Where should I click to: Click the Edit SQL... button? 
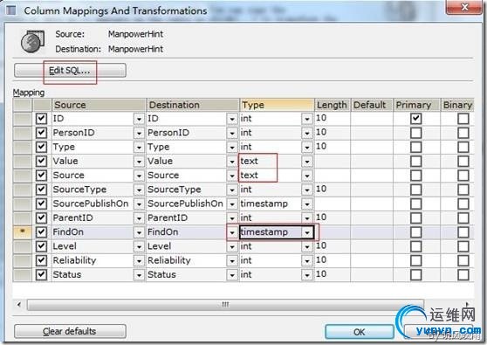(x=70, y=70)
